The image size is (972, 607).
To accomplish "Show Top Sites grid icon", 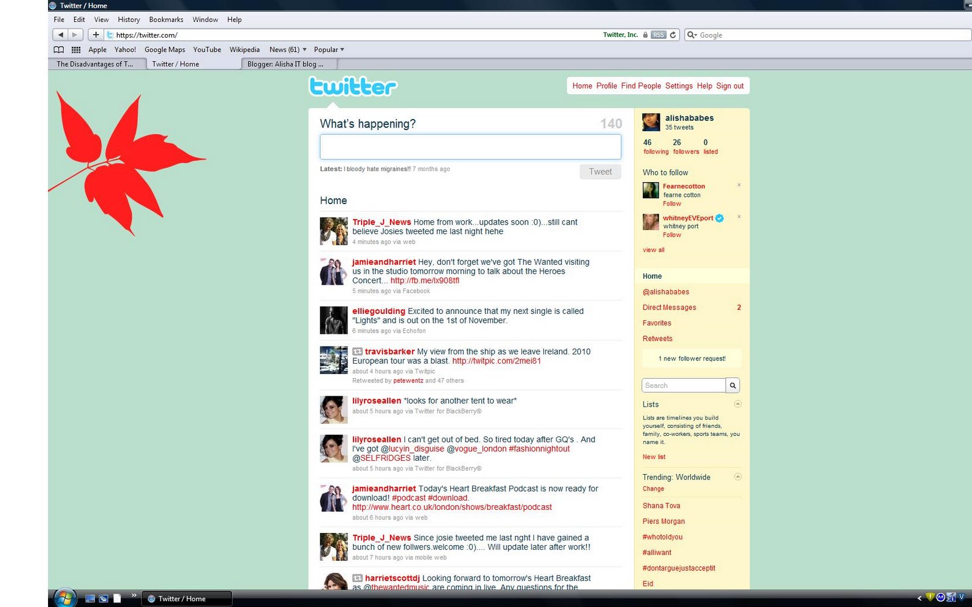I will pyautogui.click(x=76, y=50).
